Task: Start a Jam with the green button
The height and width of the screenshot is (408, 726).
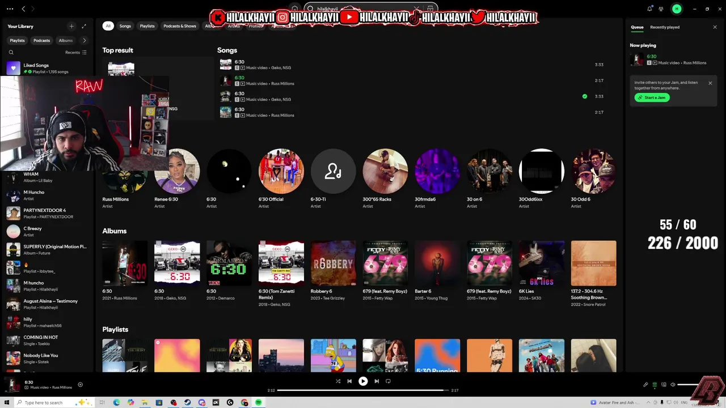Action: (652, 97)
